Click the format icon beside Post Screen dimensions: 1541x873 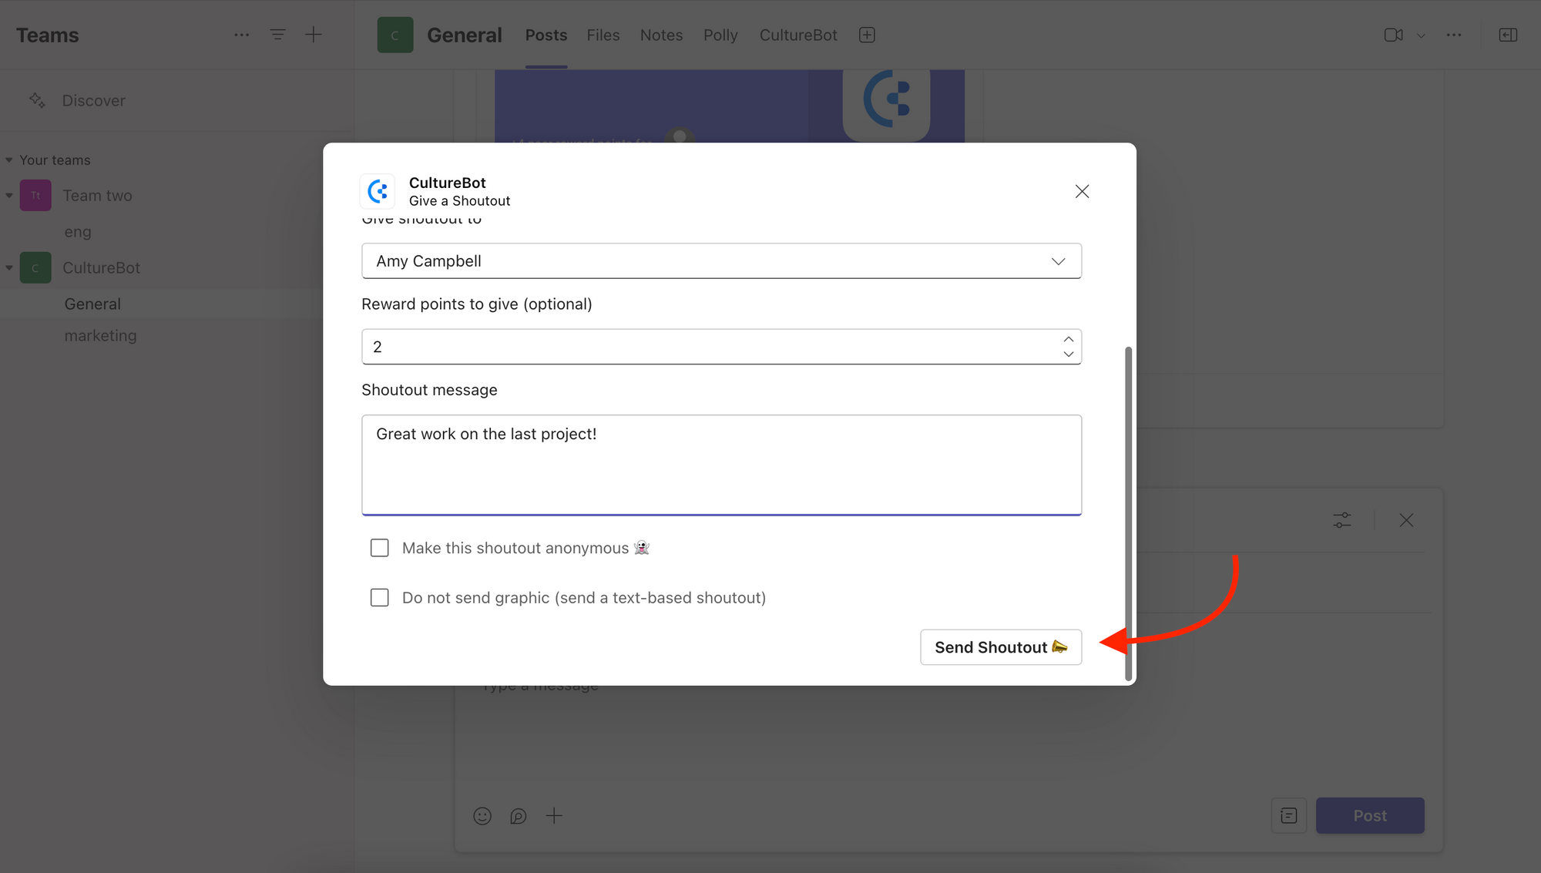click(1289, 816)
